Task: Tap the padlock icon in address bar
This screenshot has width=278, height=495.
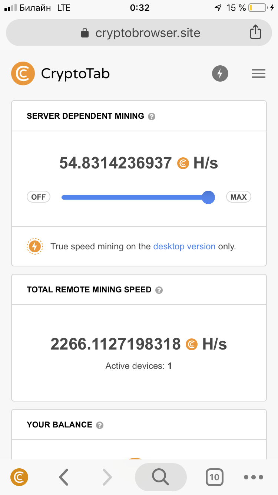Action: (x=85, y=33)
